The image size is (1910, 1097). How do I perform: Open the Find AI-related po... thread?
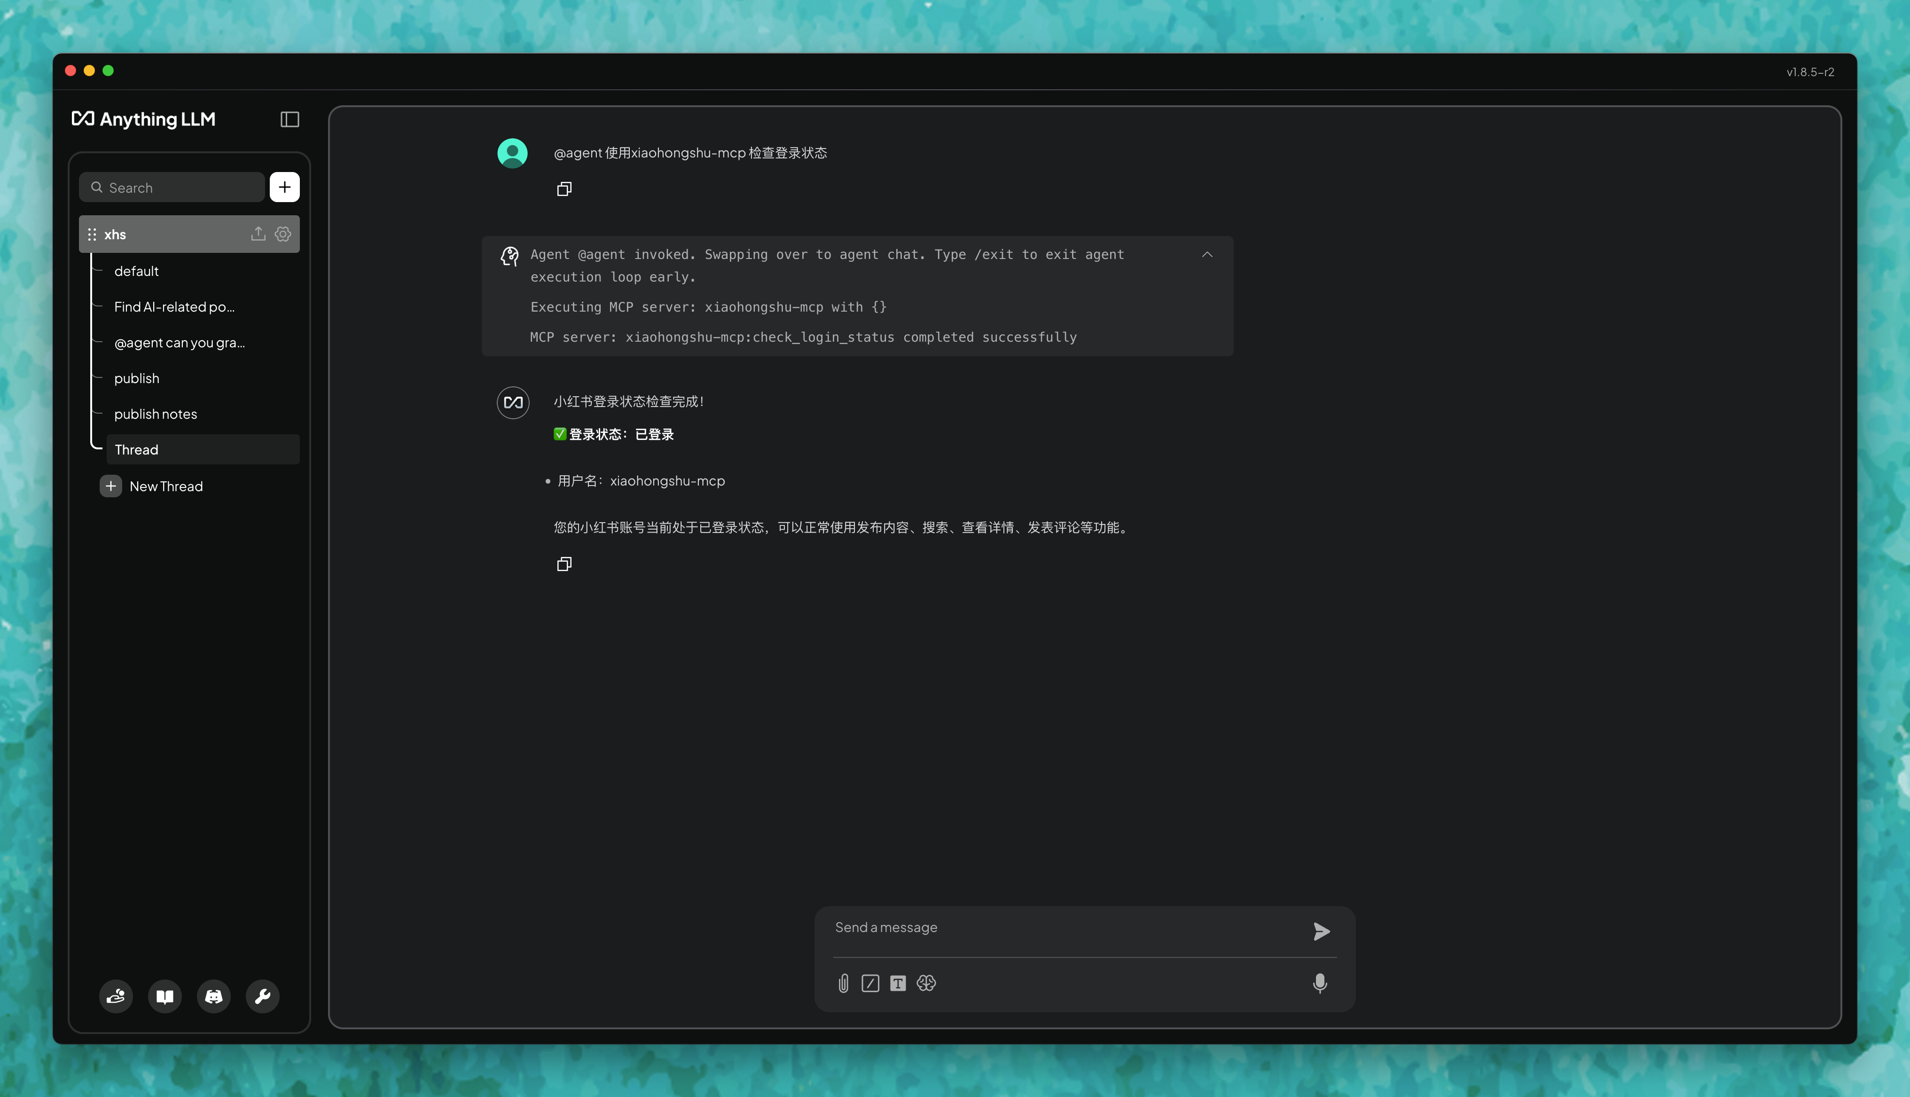[x=175, y=306]
